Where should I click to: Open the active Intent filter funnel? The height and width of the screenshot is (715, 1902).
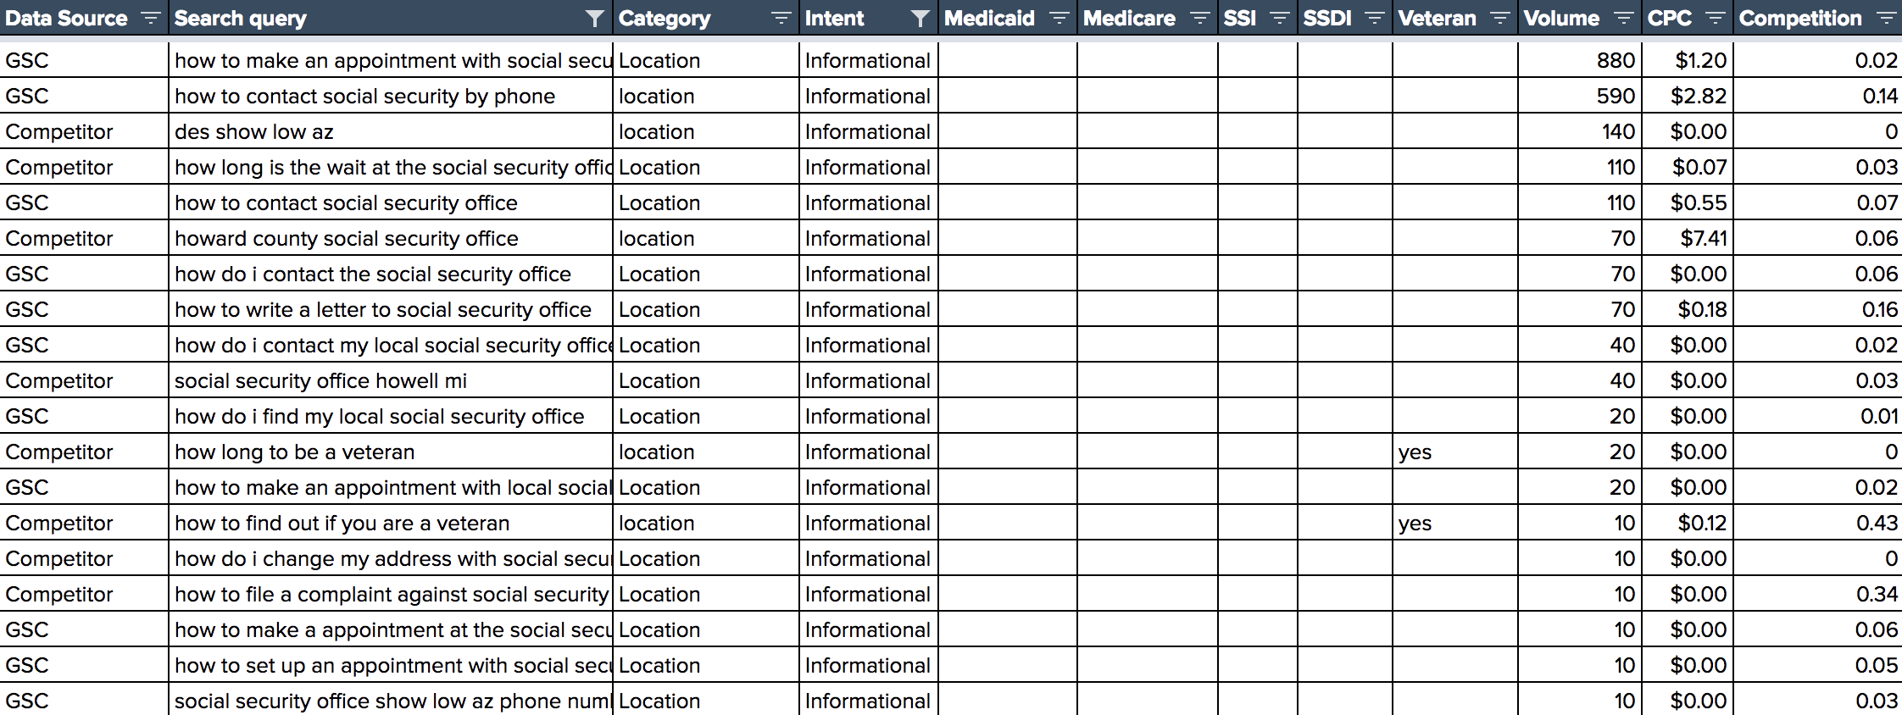click(x=920, y=18)
